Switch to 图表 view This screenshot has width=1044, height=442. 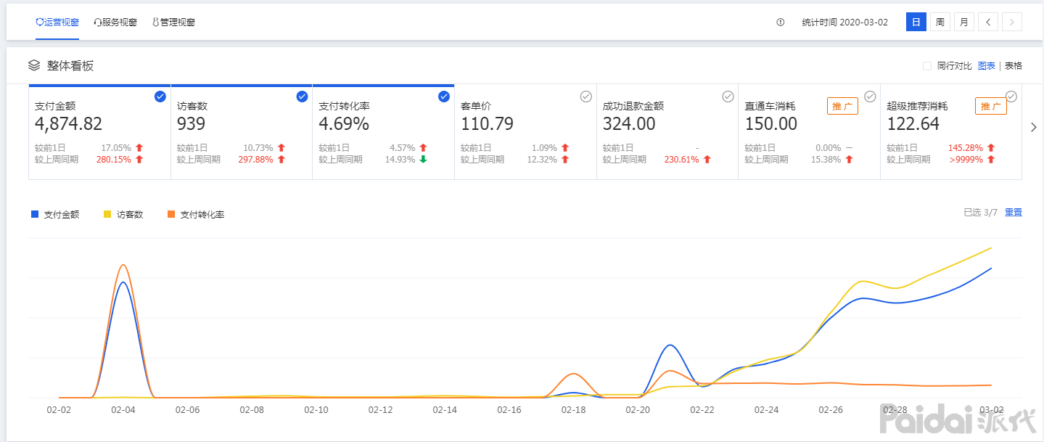point(987,66)
